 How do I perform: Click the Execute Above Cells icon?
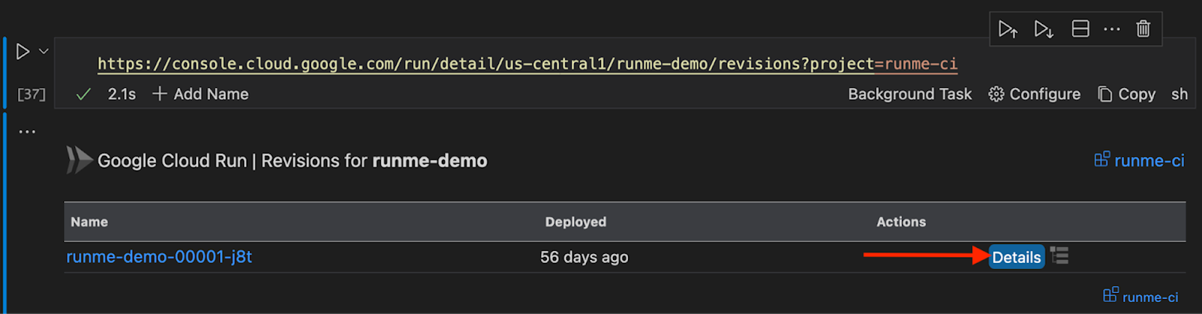pyautogui.click(x=1007, y=29)
